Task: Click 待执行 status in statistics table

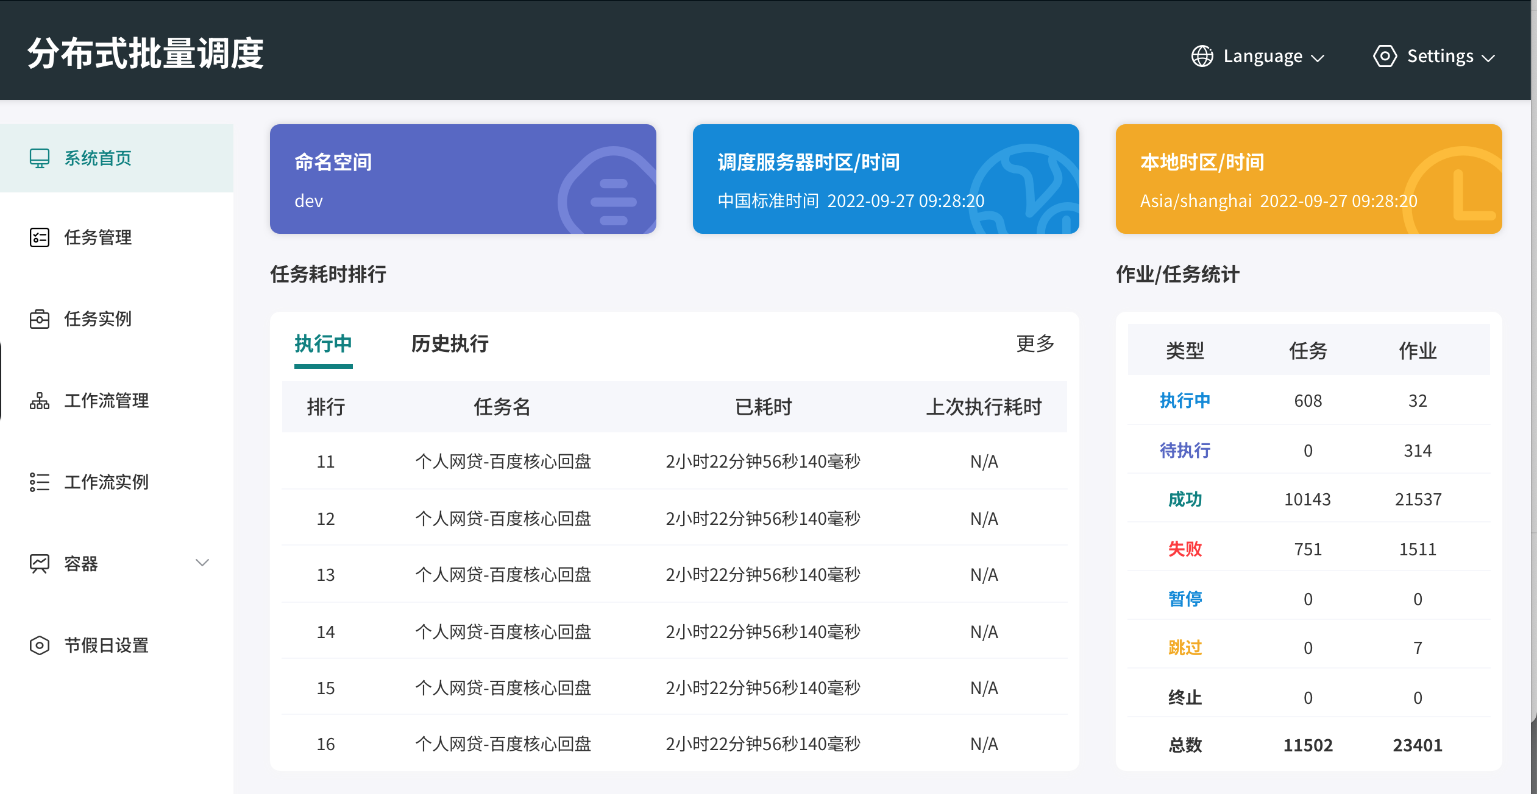Action: (1185, 451)
